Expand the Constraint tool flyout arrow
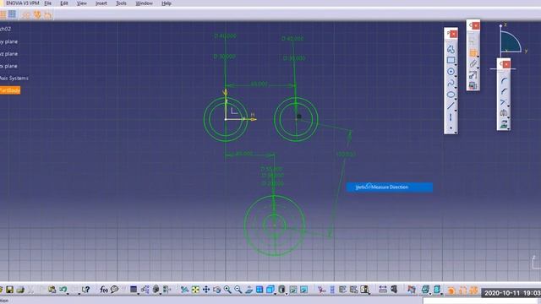The height and width of the screenshot is (304, 541). pos(478,57)
